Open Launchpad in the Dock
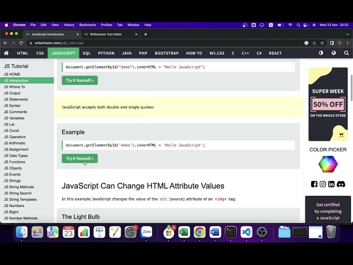Screen dimensions: 353x265 37,232
